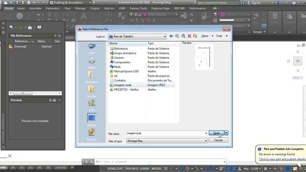306x172 pixels.
Task: Open Annotate ribbon tab
Action: (x=35, y=9)
